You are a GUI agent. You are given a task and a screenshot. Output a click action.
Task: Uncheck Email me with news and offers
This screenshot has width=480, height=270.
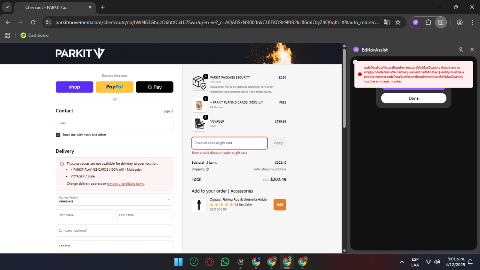pos(58,135)
